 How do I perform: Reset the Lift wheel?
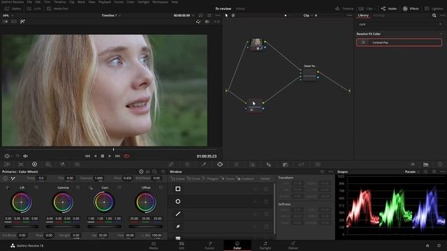click(36, 188)
